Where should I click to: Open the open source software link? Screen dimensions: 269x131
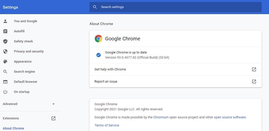[x=230, y=118]
